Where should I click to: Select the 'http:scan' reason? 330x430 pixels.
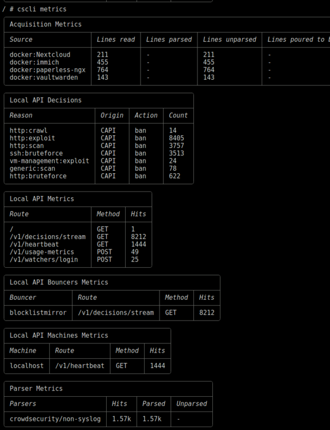tap(26, 146)
